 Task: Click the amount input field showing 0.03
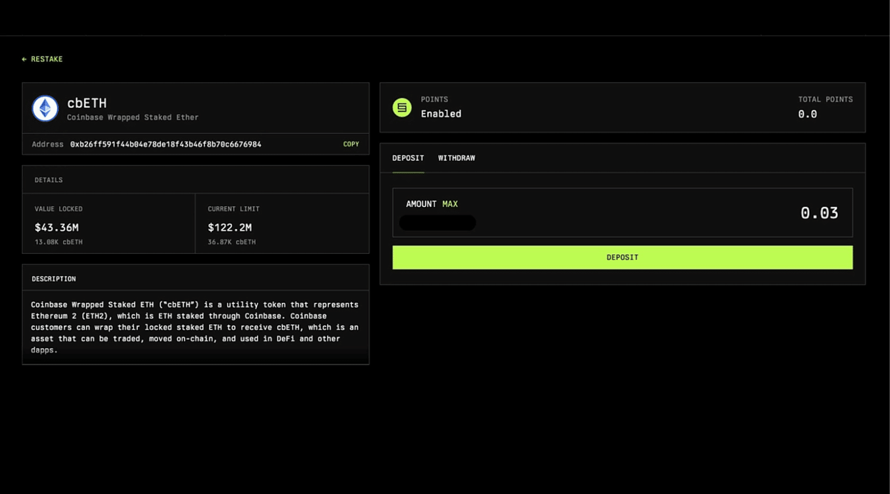[x=623, y=212]
